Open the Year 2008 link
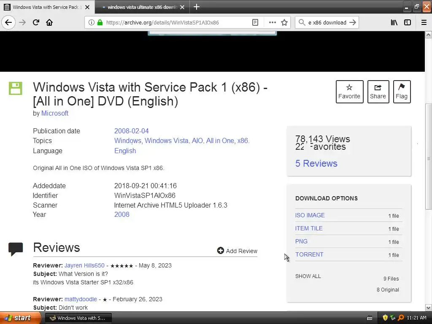432x324 pixels. click(122, 214)
